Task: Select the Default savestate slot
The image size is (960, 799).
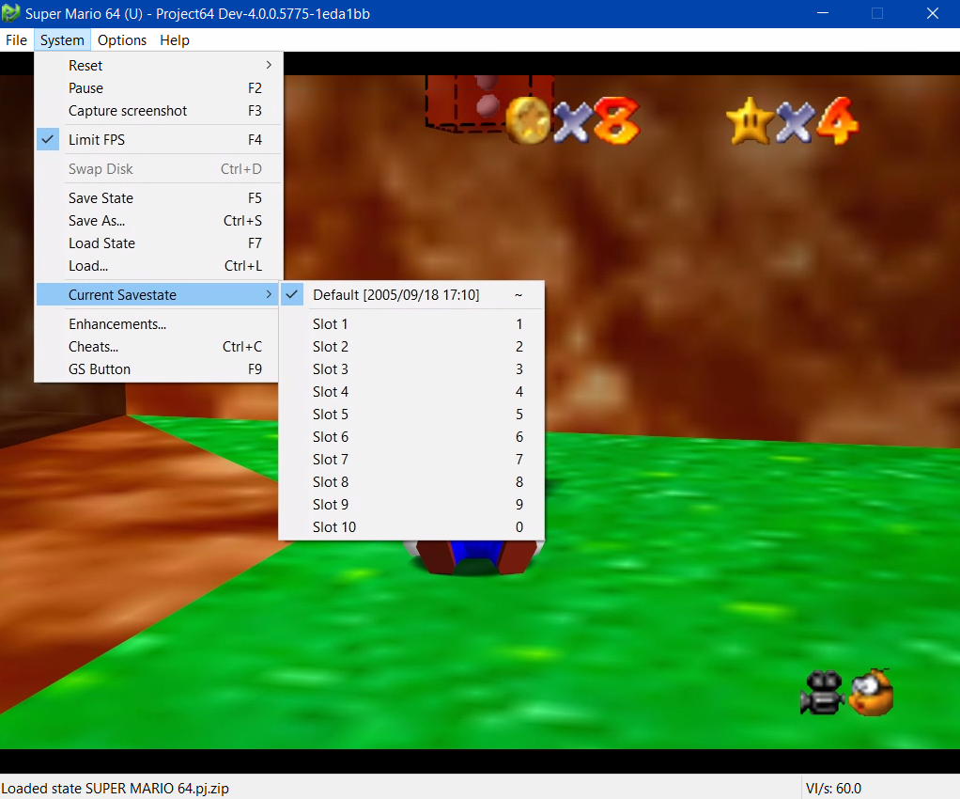Action: tap(411, 295)
